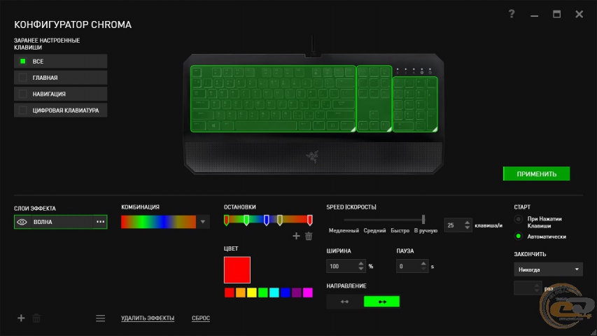Pick the magenta preset color swatch
Image resolution: width=597 pixels, height=336 pixels.
point(308,293)
